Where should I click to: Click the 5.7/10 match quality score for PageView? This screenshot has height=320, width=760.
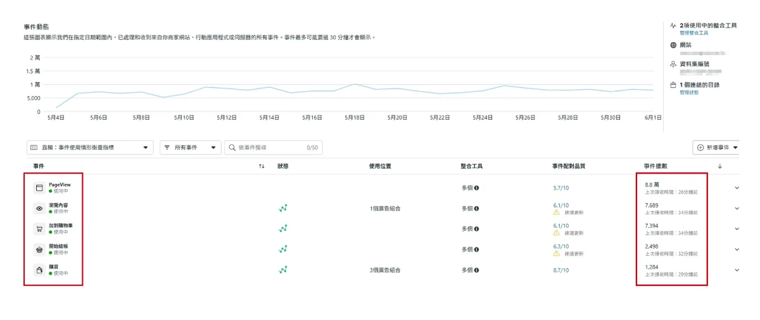(x=561, y=188)
